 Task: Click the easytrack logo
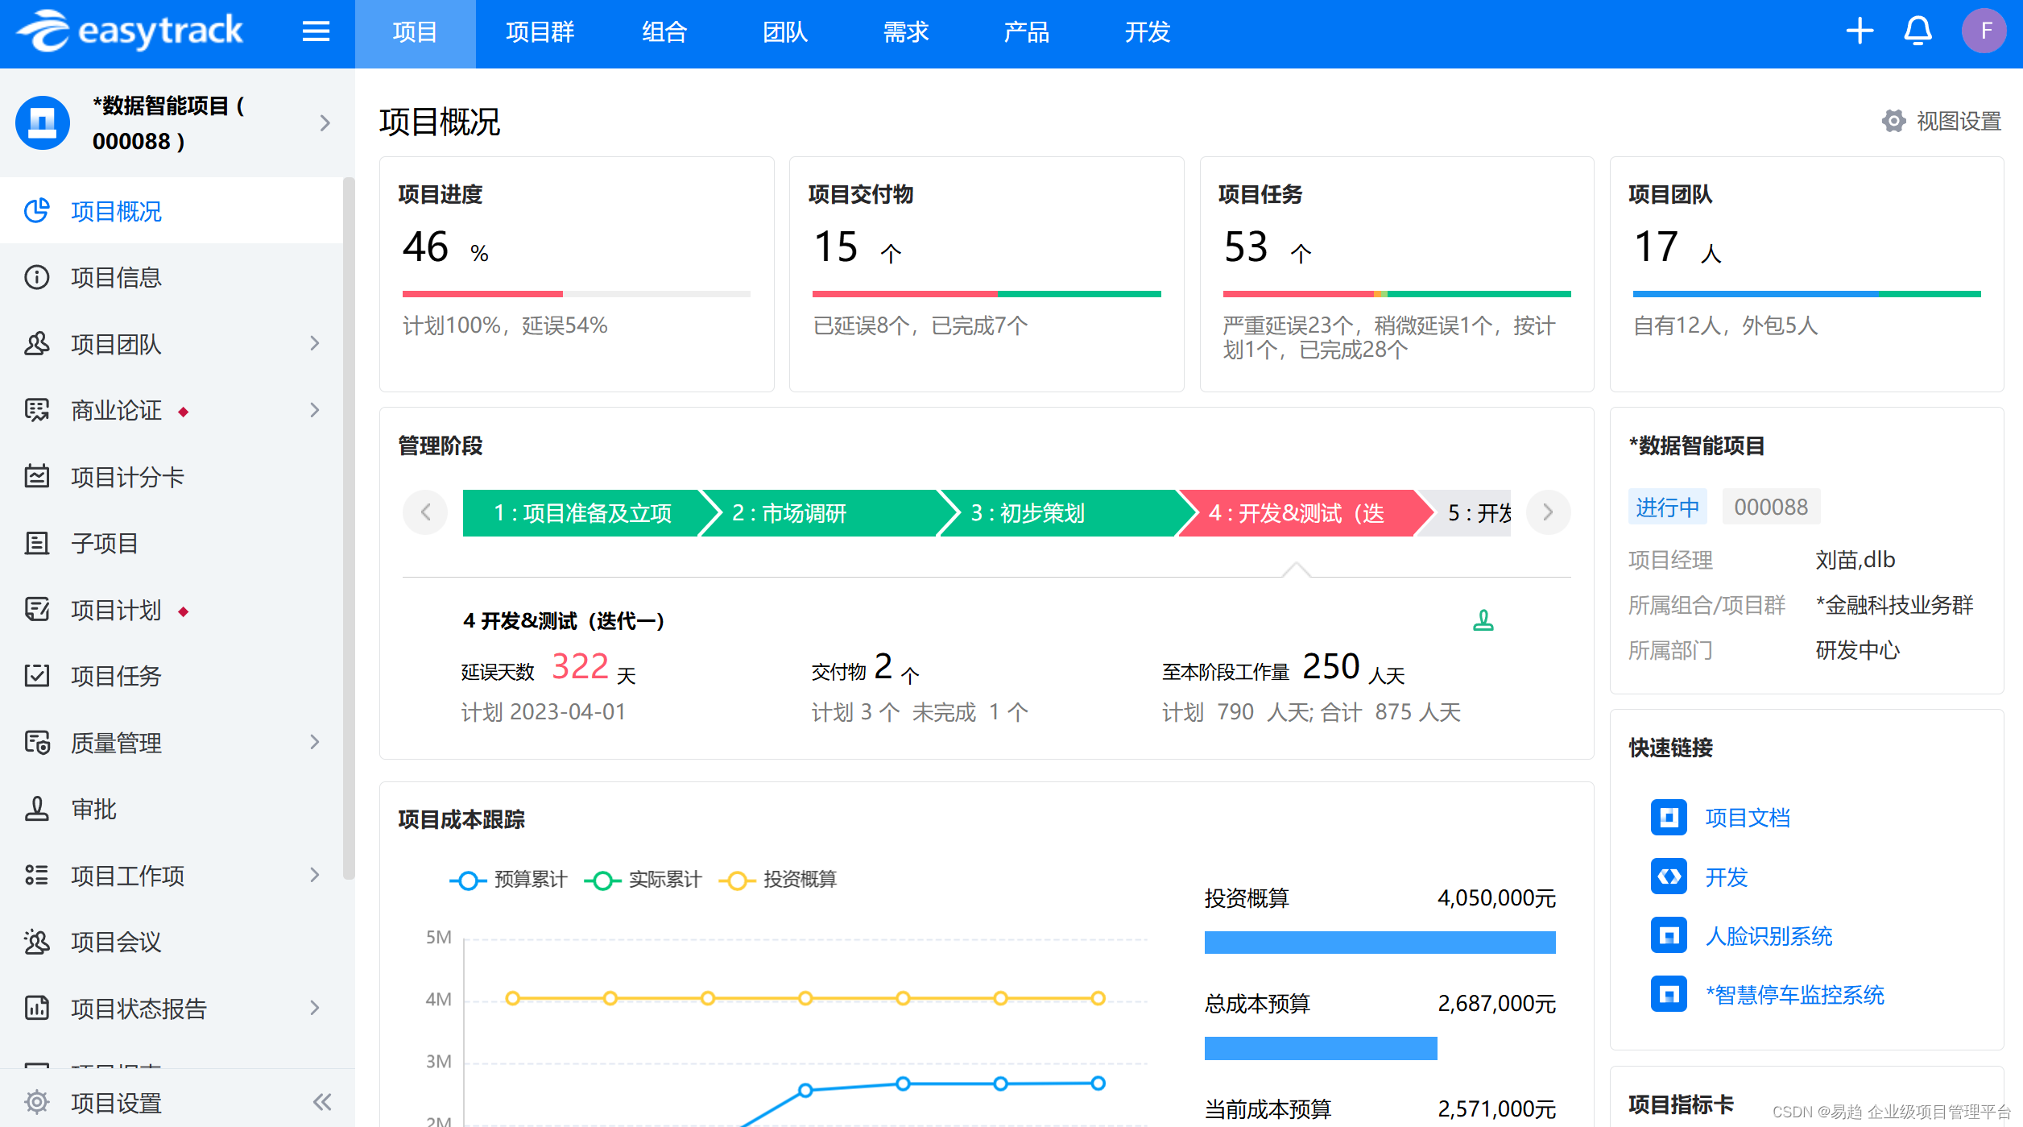[x=130, y=31]
